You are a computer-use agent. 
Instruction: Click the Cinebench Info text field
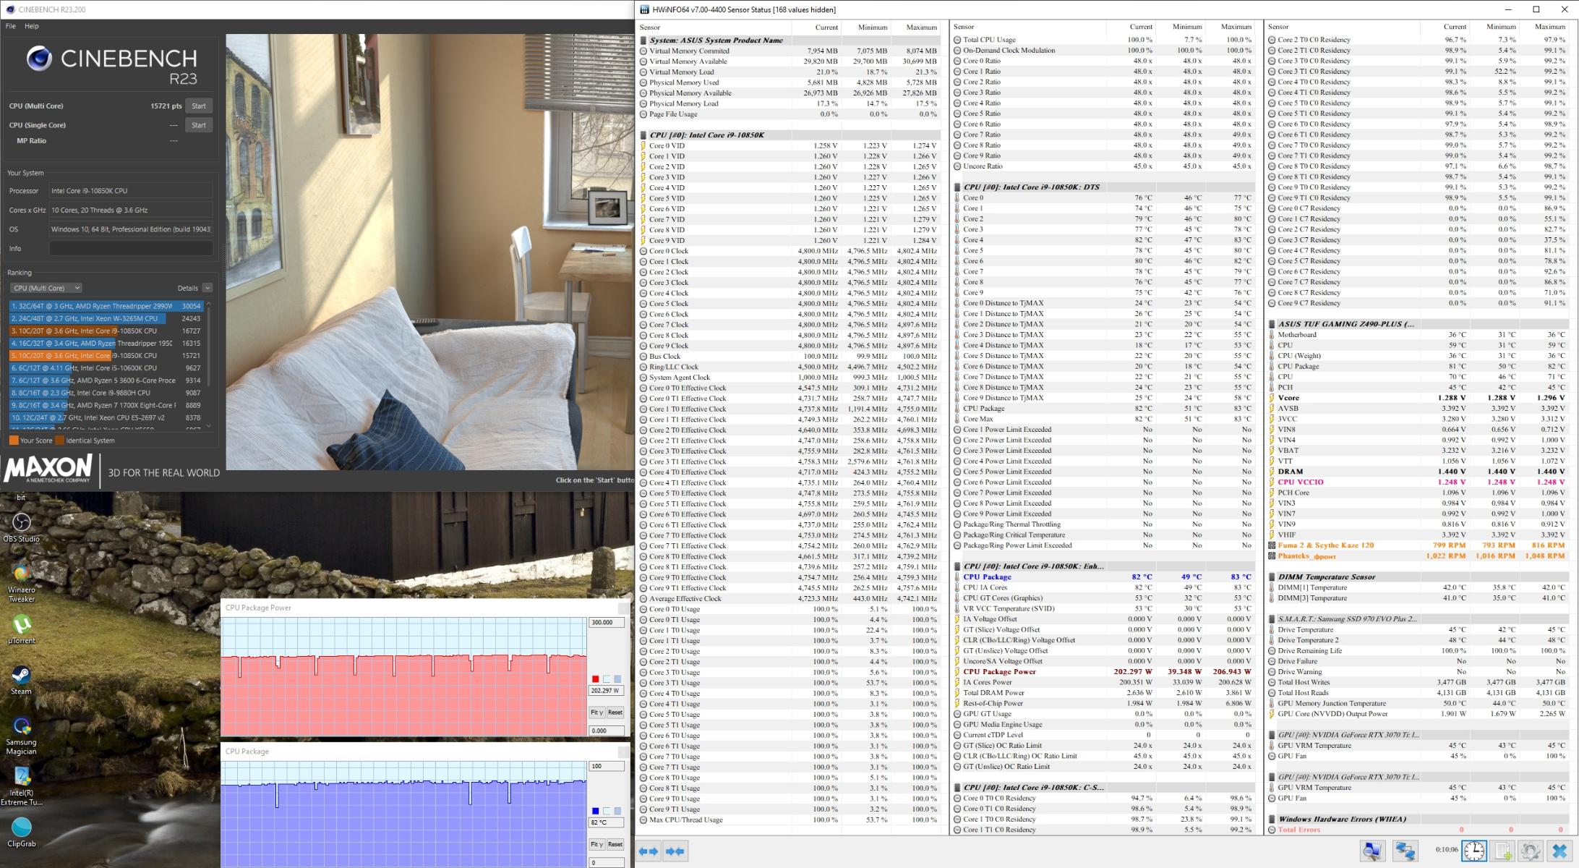(x=131, y=248)
